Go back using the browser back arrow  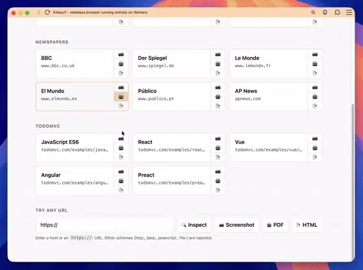pyautogui.click(x=39, y=12)
